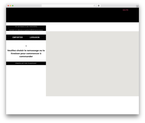This screenshot has height=123, width=145.
Task: Maximize the window with the green button
Action: (x=13, y=6)
